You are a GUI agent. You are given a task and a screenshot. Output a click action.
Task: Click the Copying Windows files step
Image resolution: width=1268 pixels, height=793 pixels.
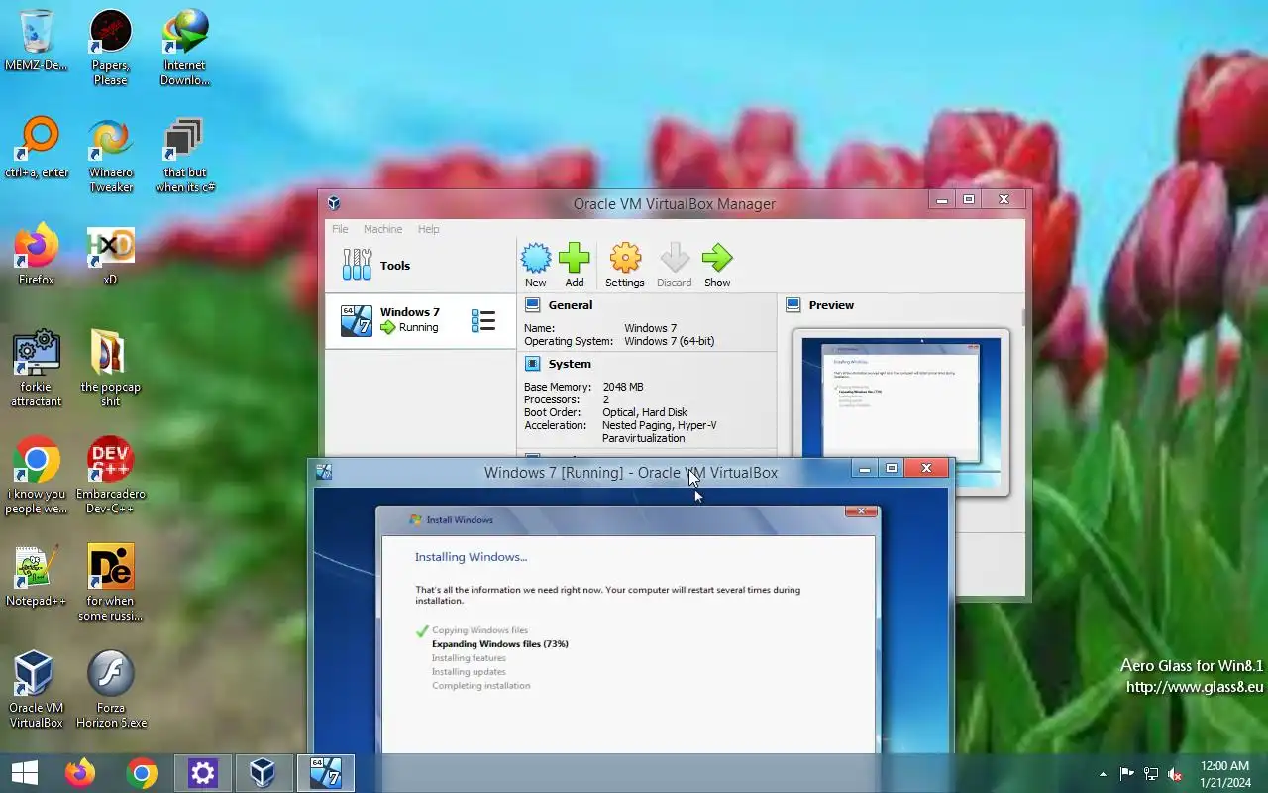pos(480,630)
